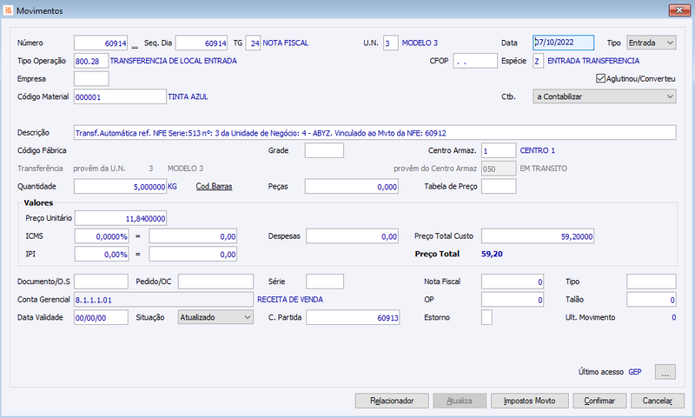Open the Tipo Entrada dropdown
Screen dimensions: 695x418
[651, 43]
